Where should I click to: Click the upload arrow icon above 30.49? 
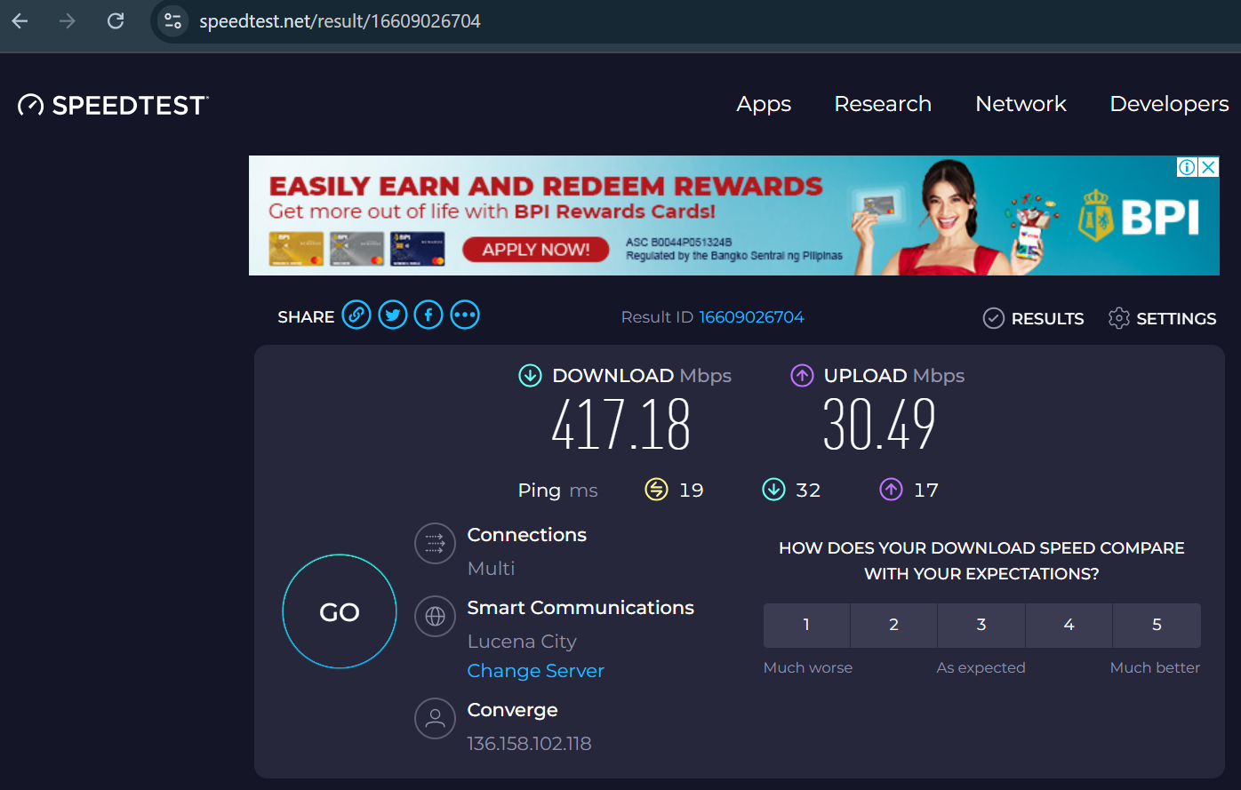802,375
